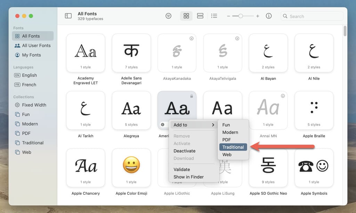Screen dimensions: 356x213
Task: Select English language in sidebar
Action: tap(33, 75)
